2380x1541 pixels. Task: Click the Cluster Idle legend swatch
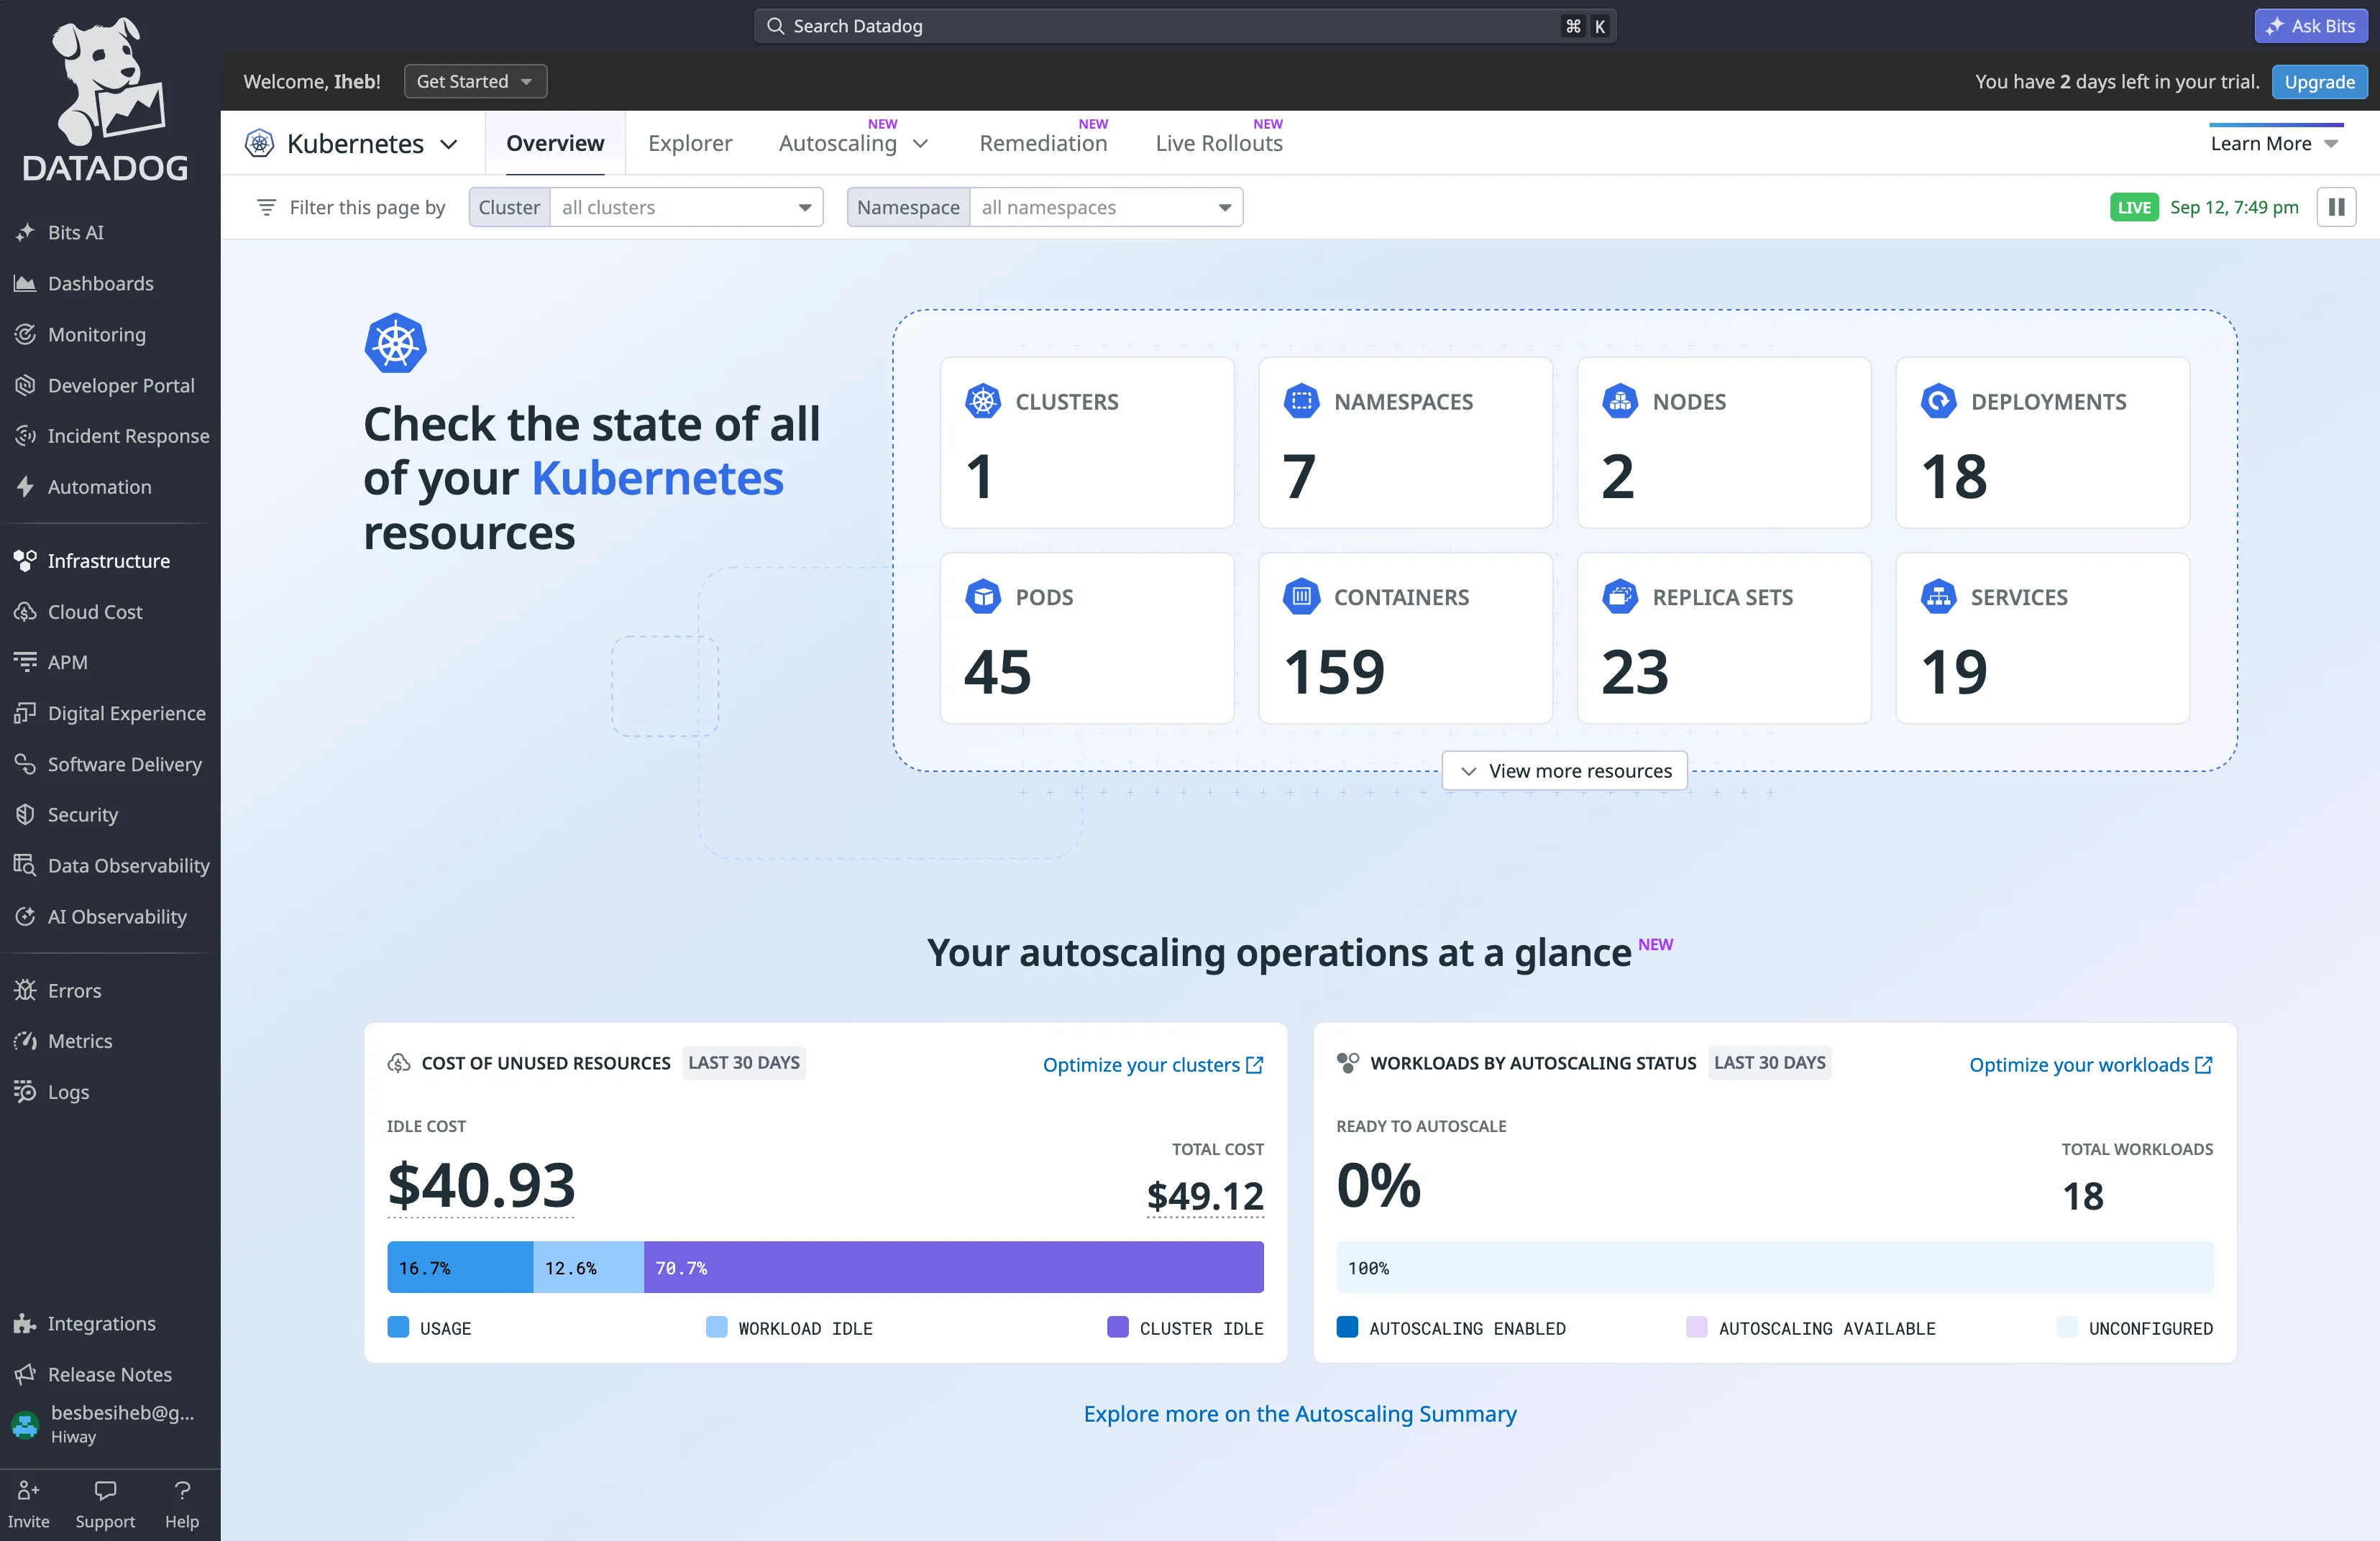tap(1118, 1327)
